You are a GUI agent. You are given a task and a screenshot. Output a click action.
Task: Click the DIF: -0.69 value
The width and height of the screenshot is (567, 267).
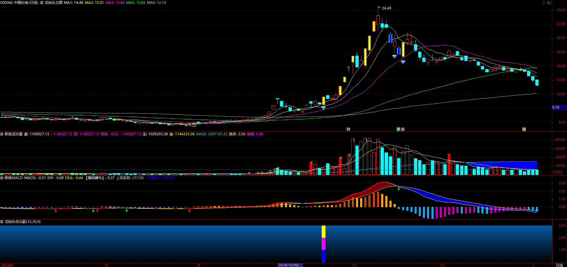(x=56, y=178)
